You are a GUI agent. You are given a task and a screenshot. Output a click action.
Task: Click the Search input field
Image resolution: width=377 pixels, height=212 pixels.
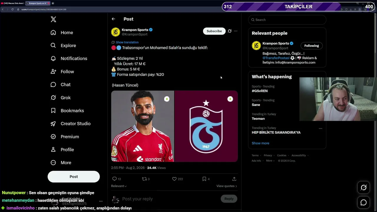point(287,20)
